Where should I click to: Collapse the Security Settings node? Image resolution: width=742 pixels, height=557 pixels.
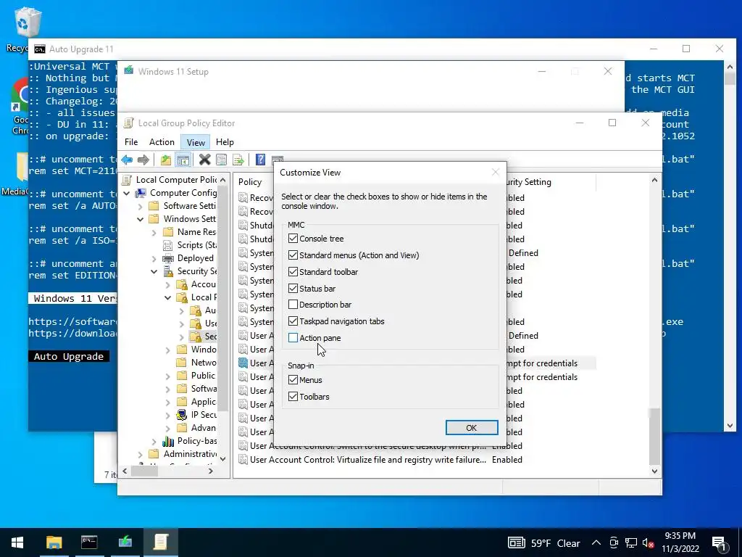154,271
